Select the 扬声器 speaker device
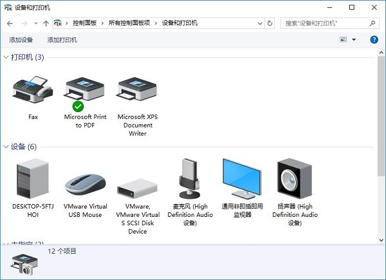This screenshot has height=280, width=386. click(295, 178)
